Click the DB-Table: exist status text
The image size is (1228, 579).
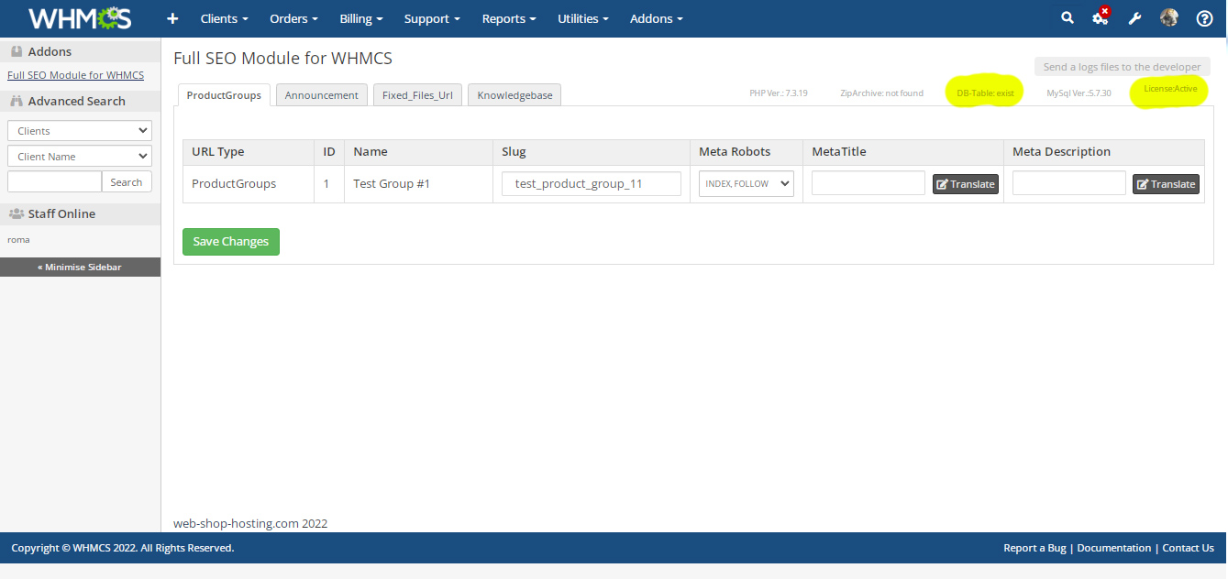coord(985,93)
